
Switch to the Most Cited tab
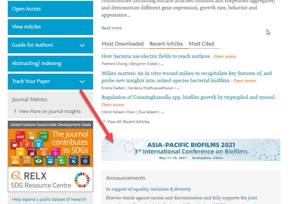201,44
